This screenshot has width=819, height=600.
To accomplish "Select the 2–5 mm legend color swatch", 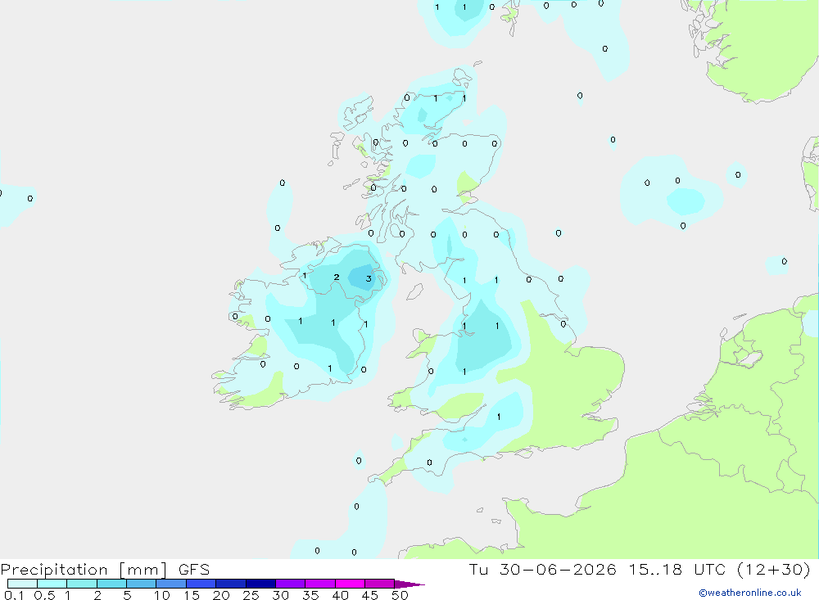I will click(111, 584).
